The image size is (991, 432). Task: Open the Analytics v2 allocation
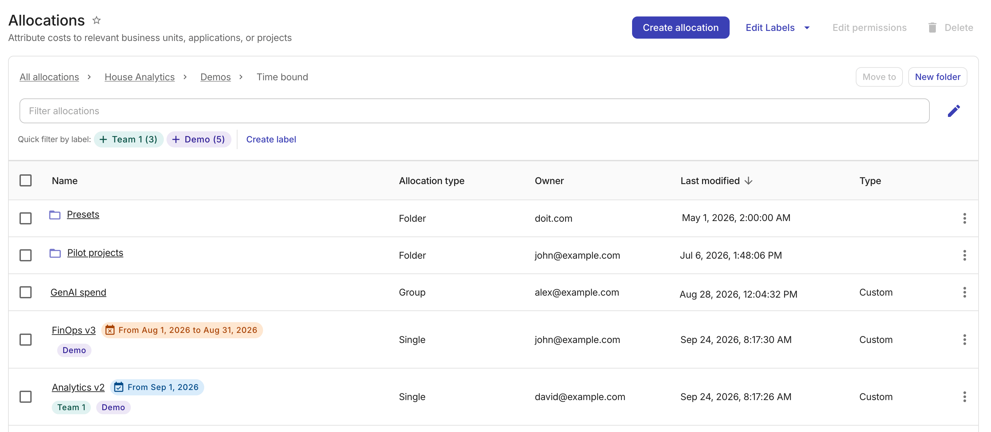coord(78,387)
